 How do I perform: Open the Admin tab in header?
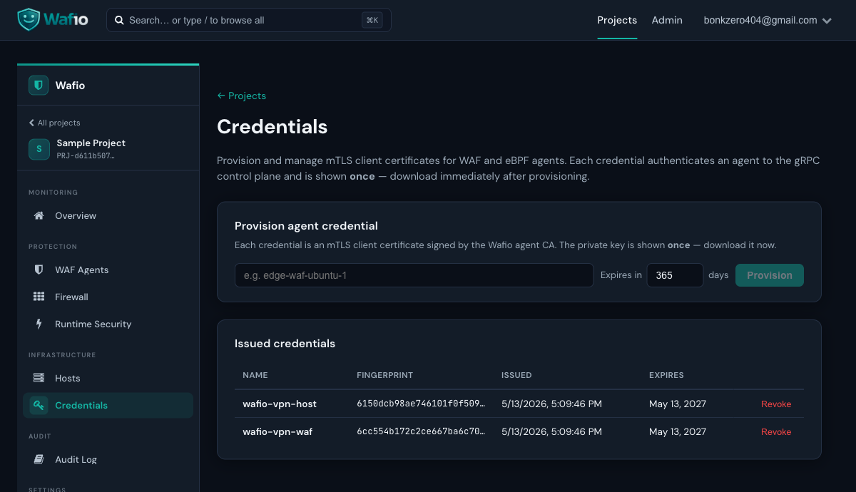click(x=667, y=20)
